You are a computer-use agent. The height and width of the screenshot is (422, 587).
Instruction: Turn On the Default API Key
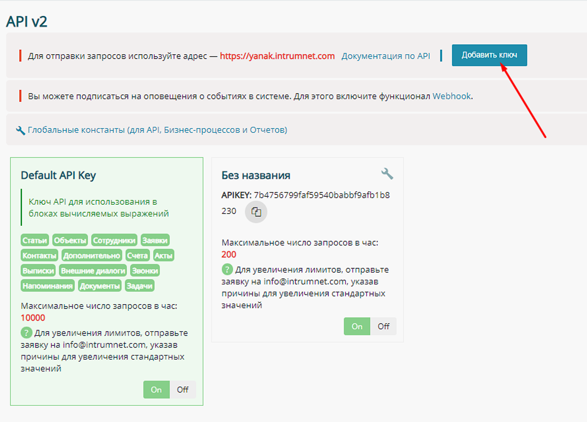(x=156, y=390)
